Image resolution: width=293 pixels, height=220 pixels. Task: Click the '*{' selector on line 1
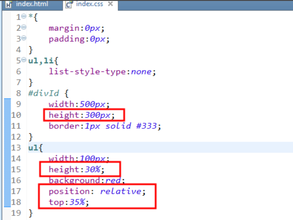click(x=33, y=17)
